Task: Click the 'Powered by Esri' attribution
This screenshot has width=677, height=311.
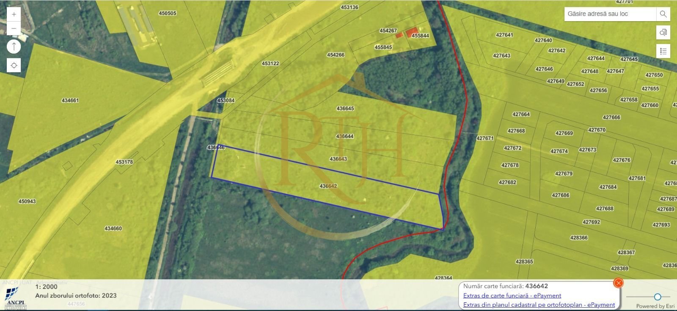Action: click(x=655, y=306)
